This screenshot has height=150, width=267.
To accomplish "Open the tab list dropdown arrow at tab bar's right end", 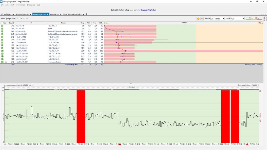I will (x=265, y=14).
